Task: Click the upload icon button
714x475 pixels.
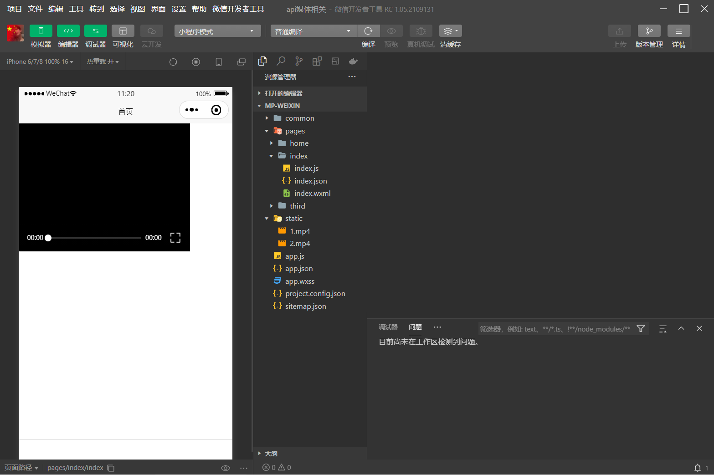Action: point(620,31)
